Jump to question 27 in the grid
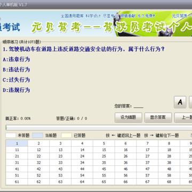The width and height of the screenshot is (192, 192). pos(147,156)
